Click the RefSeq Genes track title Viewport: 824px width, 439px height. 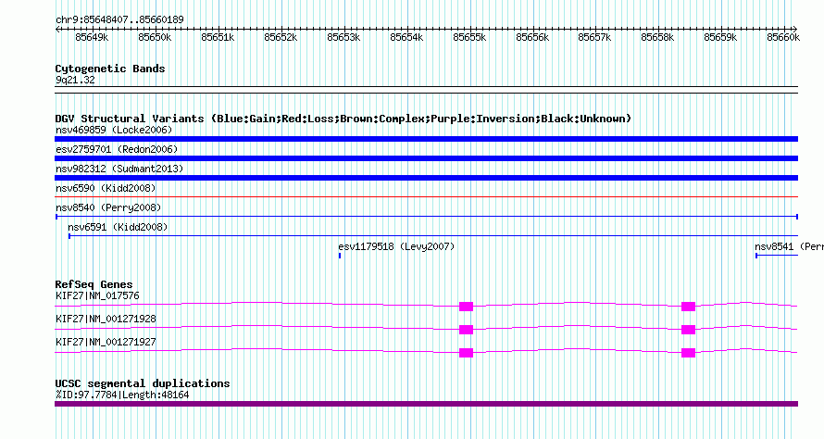click(94, 284)
